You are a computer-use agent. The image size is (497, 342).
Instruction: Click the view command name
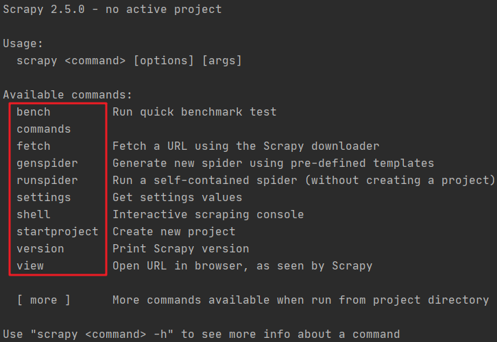coord(30,266)
